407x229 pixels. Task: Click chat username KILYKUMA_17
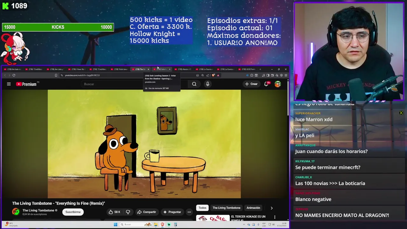pos(305,161)
